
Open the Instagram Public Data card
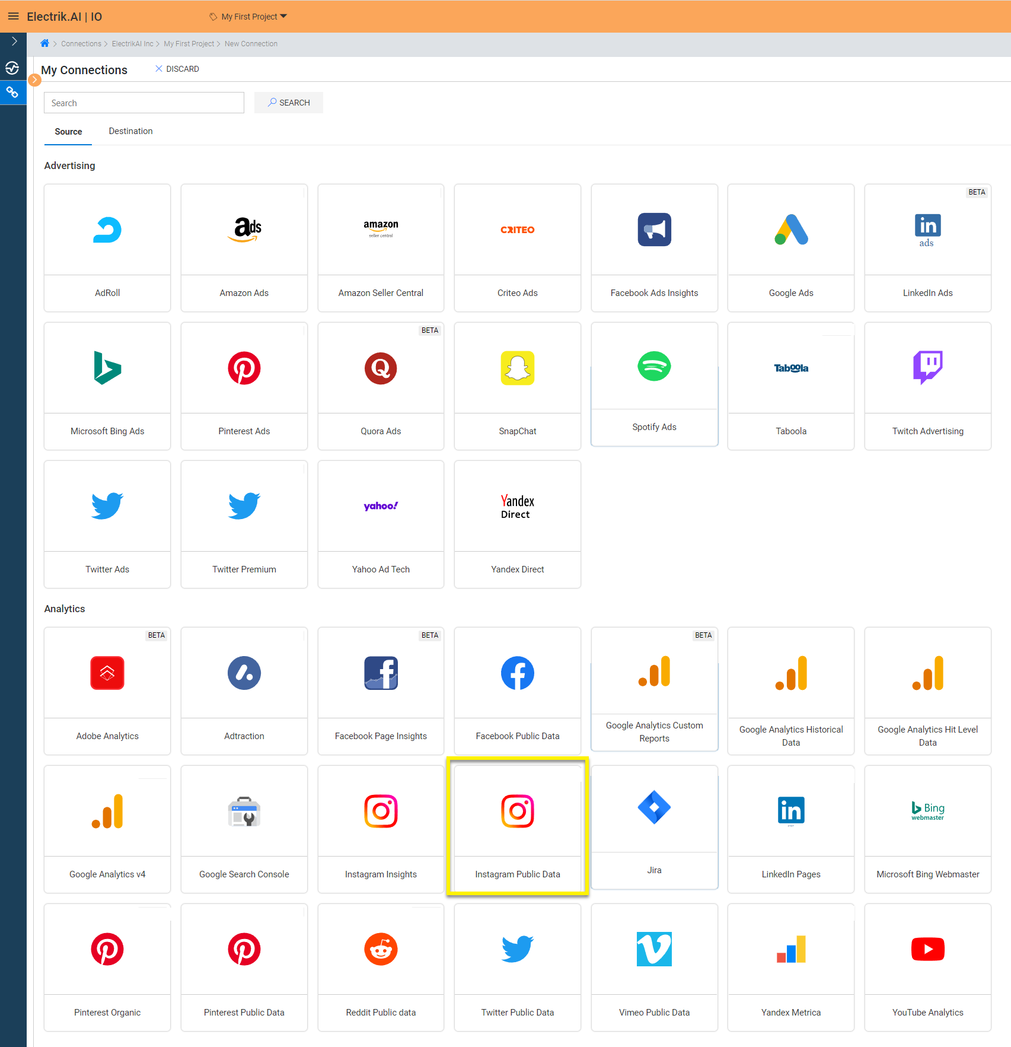[517, 828]
